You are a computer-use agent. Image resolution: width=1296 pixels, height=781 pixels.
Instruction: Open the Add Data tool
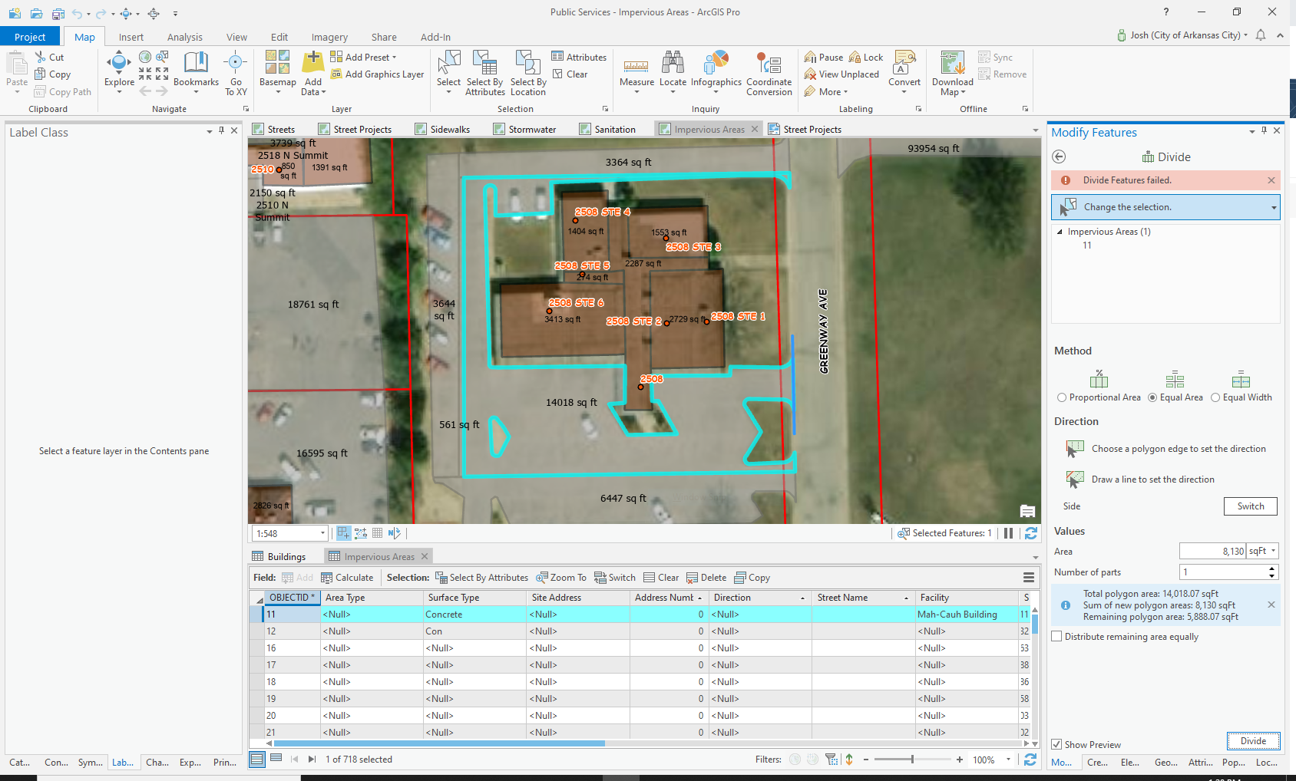pyautogui.click(x=313, y=73)
